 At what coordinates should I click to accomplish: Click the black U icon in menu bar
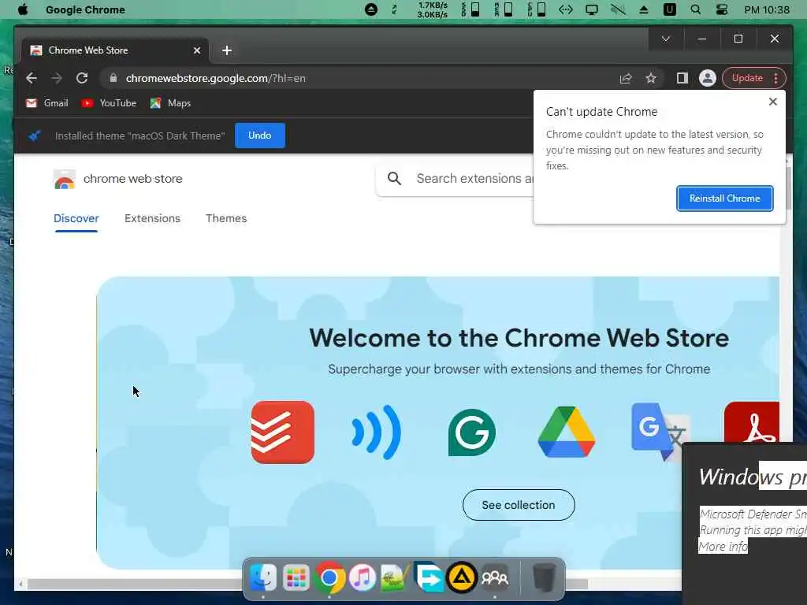669,9
